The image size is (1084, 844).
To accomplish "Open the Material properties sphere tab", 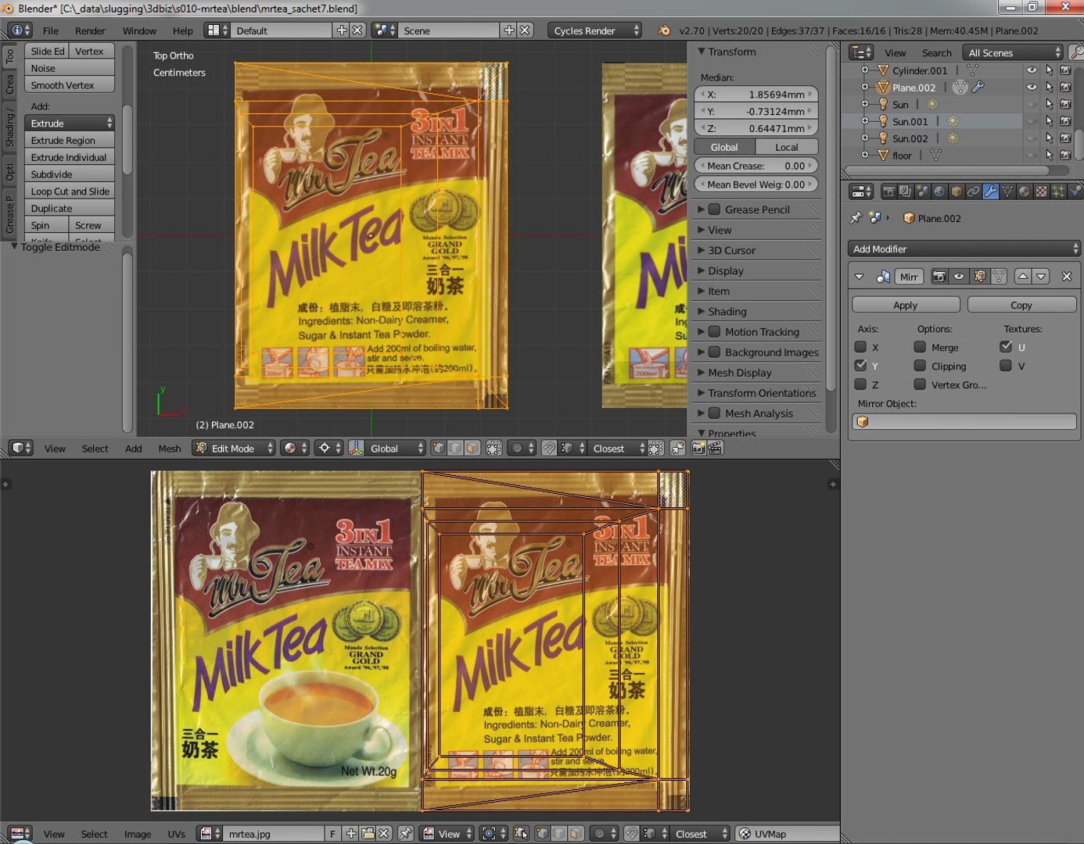I will pos(1025,191).
